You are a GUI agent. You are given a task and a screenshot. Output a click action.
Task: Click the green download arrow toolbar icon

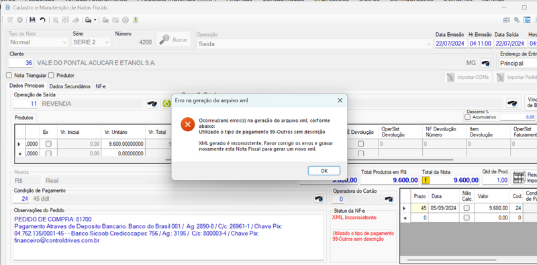[x=136, y=20]
